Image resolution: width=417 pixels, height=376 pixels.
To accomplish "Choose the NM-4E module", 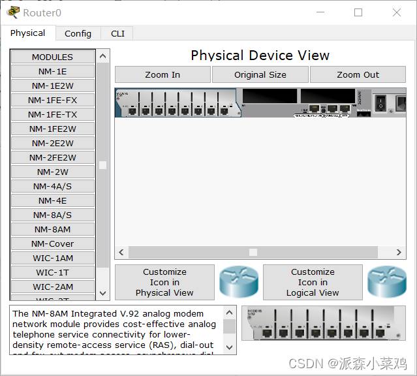I will click(x=53, y=200).
